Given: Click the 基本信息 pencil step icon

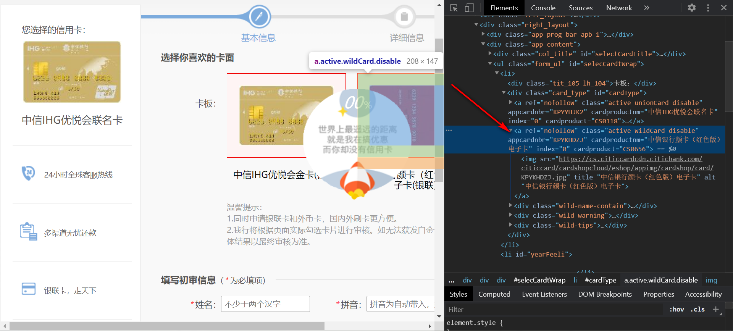Looking at the screenshot, I should click(259, 16).
